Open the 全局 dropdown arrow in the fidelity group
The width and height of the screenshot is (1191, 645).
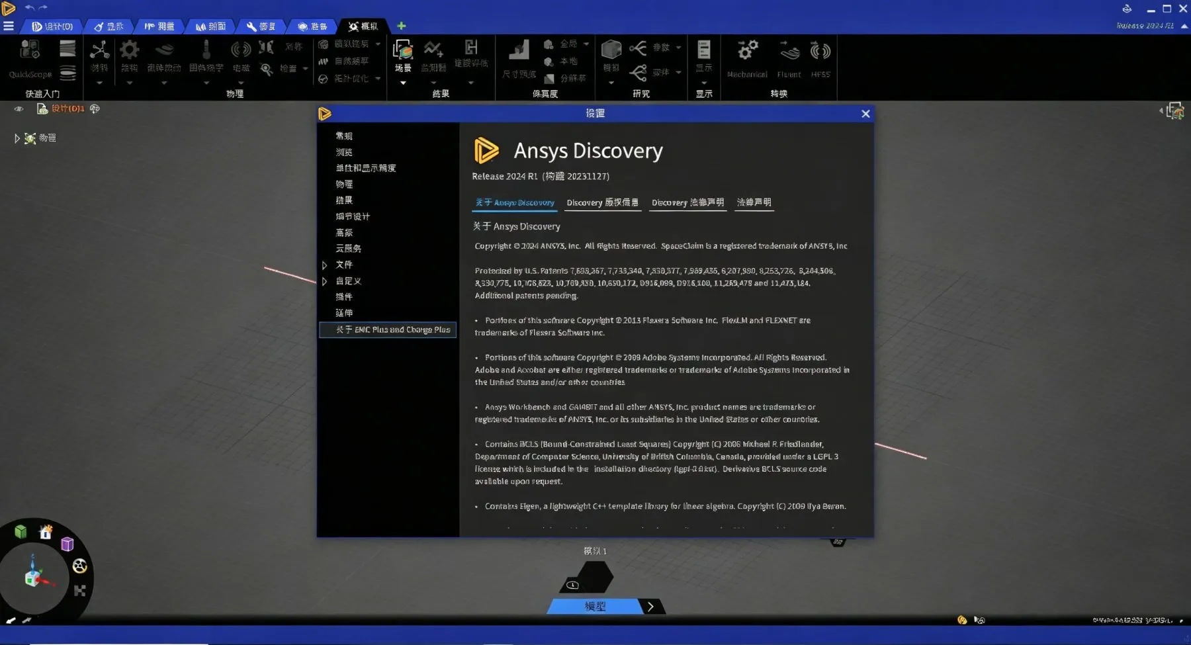tap(586, 44)
